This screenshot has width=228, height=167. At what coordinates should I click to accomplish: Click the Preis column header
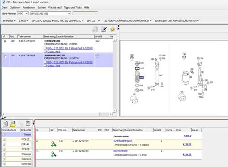pos(183,130)
